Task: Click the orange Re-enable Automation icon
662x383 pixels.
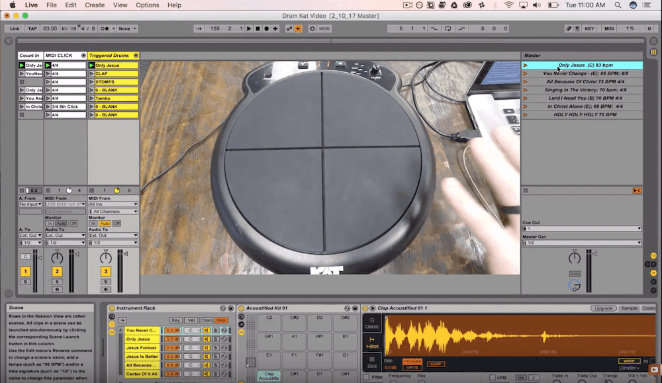Action: coord(298,28)
